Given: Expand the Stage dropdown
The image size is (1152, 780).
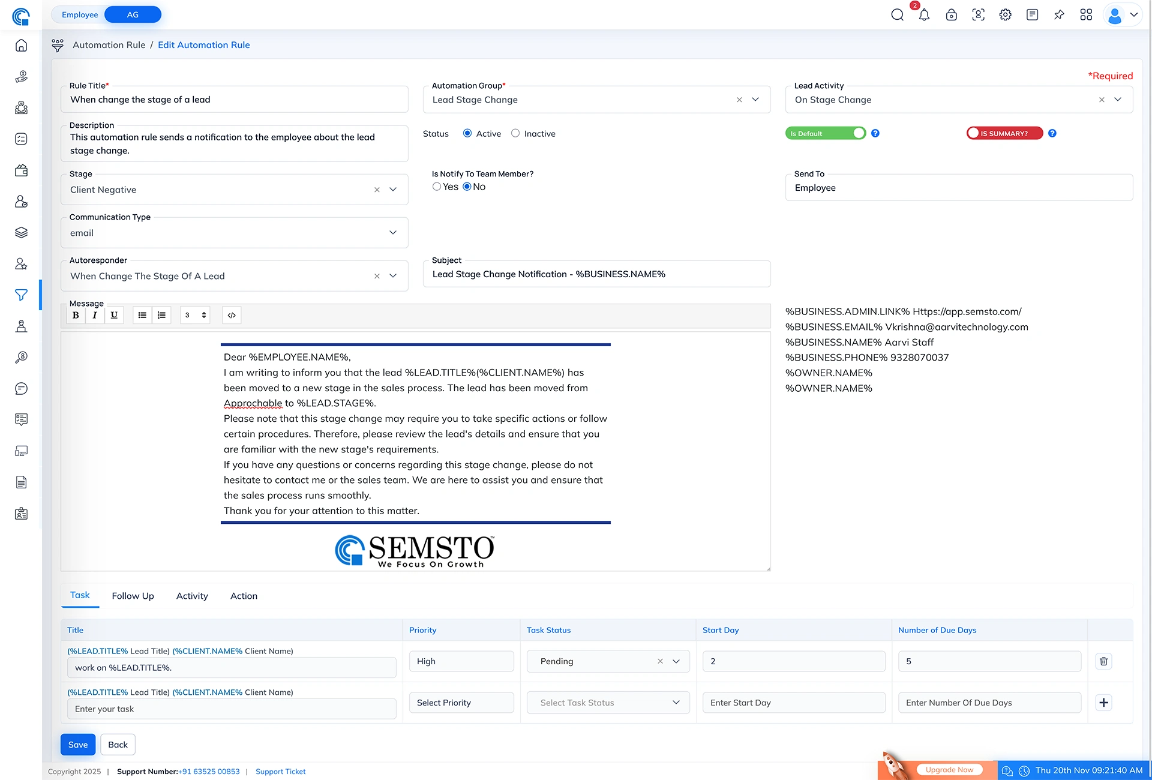Looking at the screenshot, I should coord(393,190).
